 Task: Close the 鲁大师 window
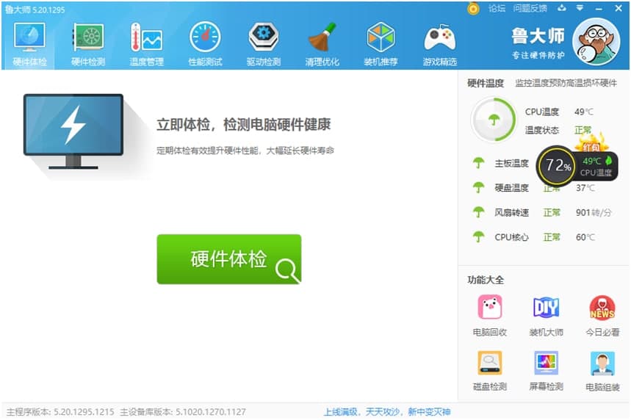[x=619, y=8]
